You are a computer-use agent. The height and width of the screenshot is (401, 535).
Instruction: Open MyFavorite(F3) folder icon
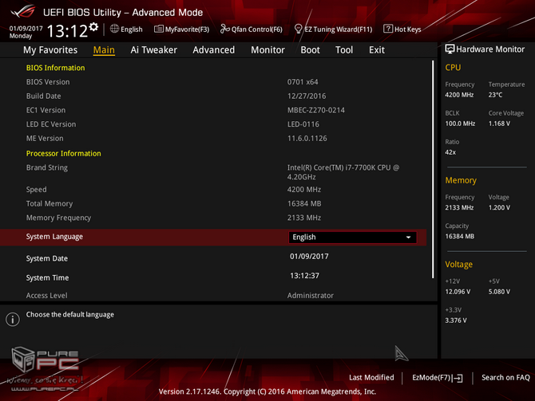click(x=159, y=29)
